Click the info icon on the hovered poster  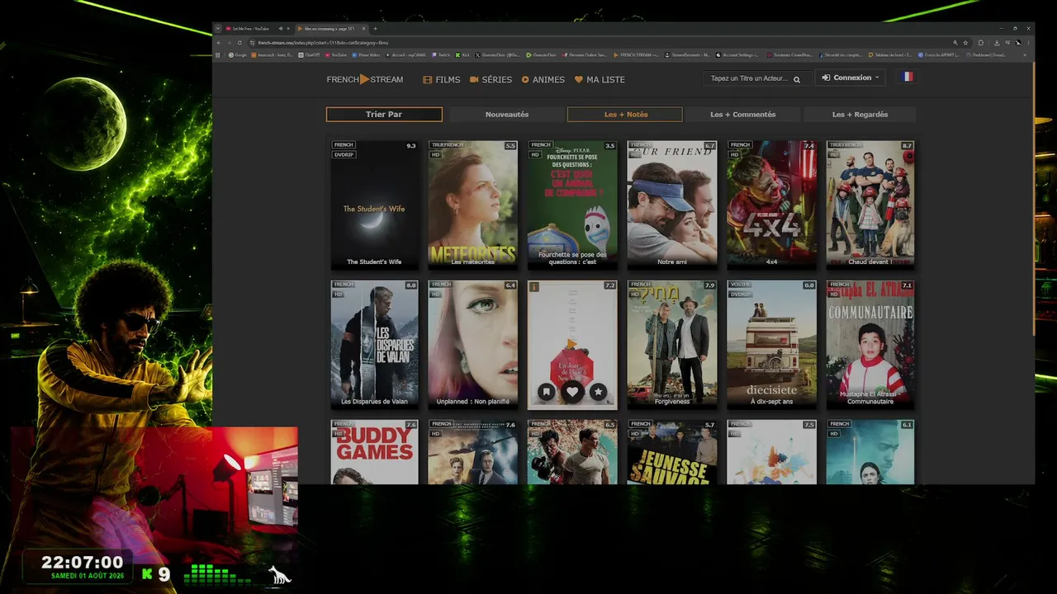tap(534, 287)
